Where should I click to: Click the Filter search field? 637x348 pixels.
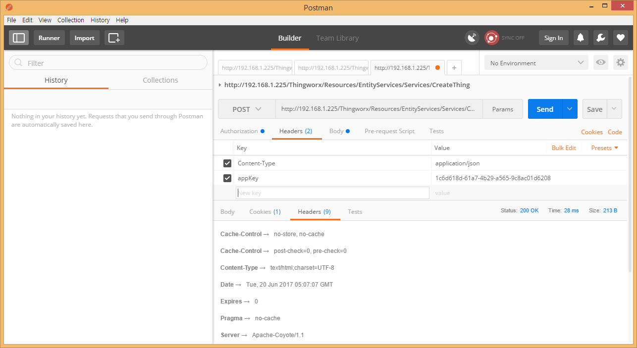point(108,63)
